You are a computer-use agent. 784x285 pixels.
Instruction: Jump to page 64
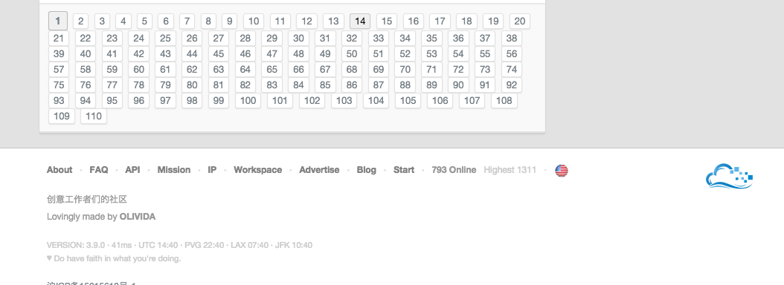[245, 69]
